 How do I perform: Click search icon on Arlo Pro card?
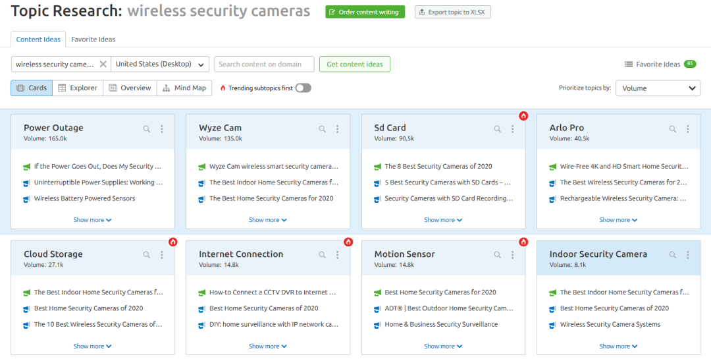tap(672, 129)
